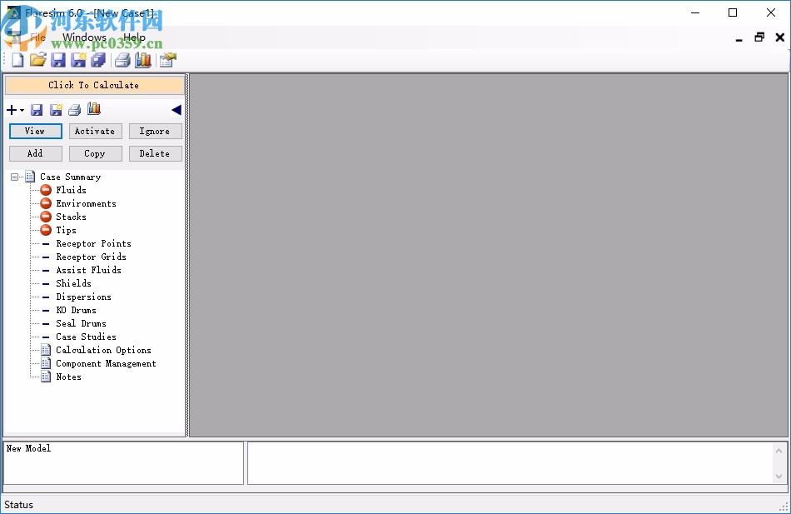This screenshot has width=791, height=514.
Task: Minimize the Flaresim application window
Action: tap(695, 12)
